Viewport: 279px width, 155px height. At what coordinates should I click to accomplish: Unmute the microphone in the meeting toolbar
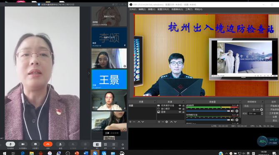10,144
